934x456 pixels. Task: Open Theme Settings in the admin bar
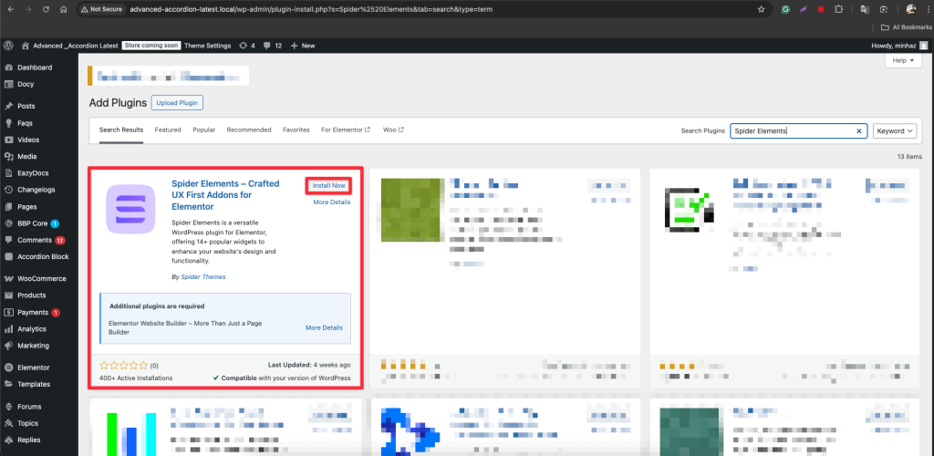pyautogui.click(x=207, y=46)
